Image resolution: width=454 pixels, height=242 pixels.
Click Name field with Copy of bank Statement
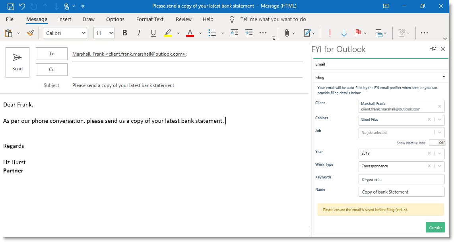point(402,192)
